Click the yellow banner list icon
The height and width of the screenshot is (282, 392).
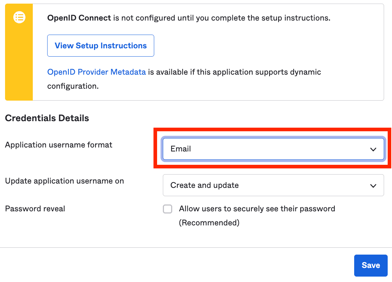[x=19, y=17]
